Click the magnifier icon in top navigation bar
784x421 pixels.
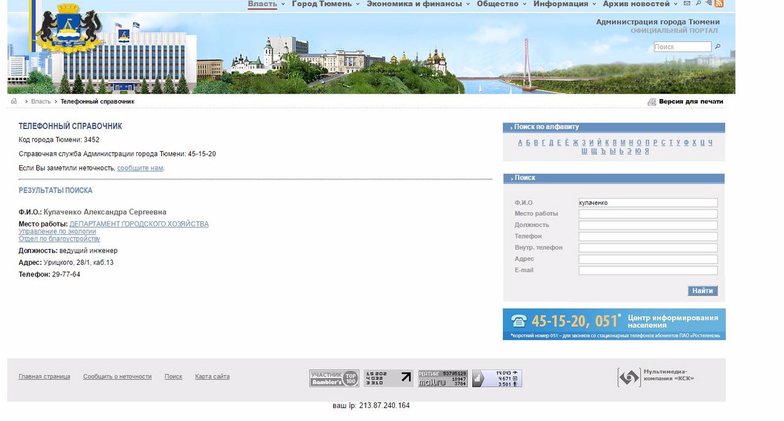(698, 3)
